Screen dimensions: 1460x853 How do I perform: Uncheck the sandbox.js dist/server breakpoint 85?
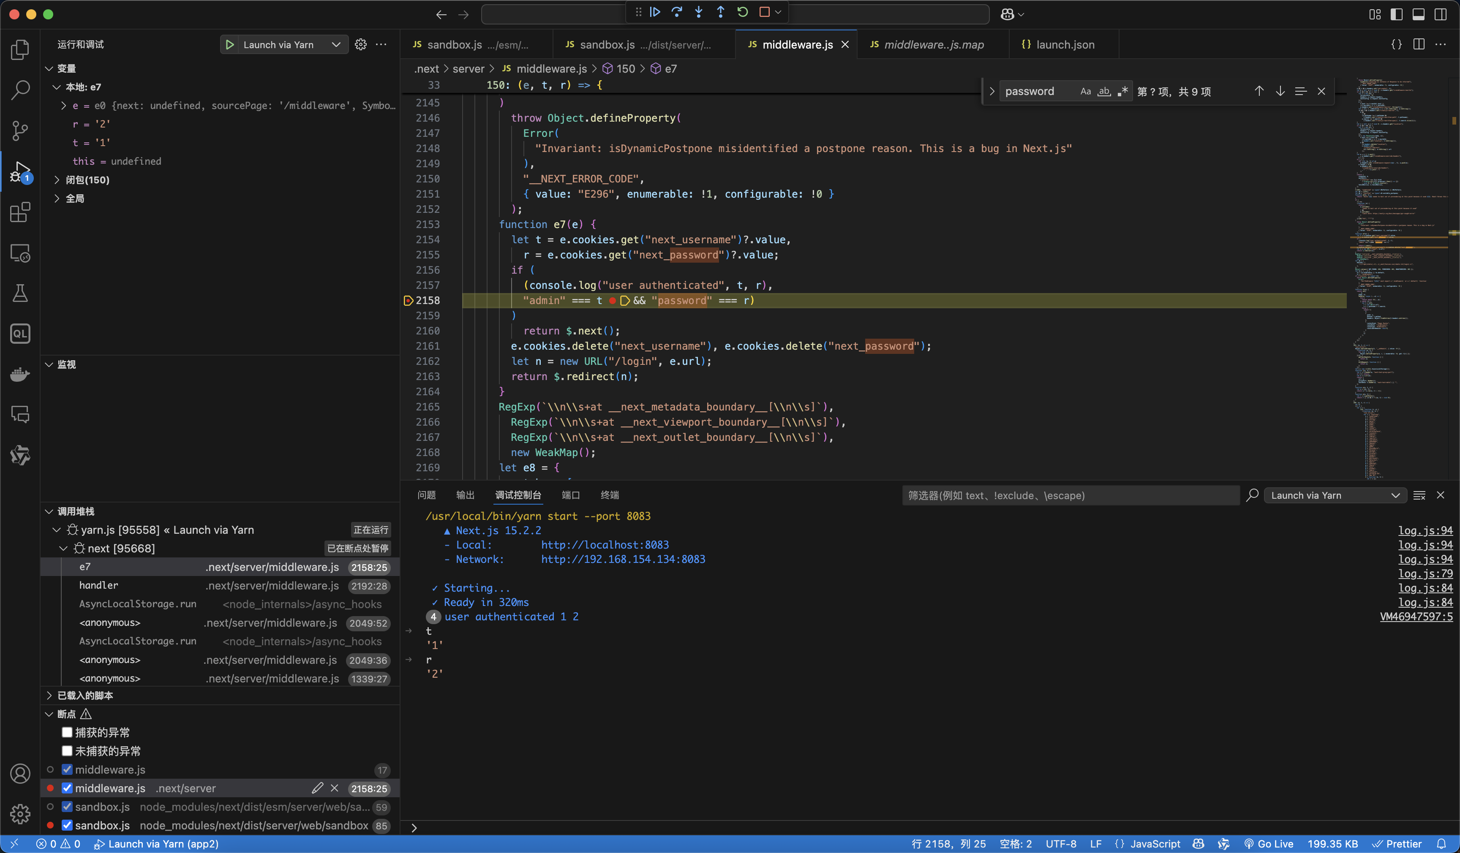point(67,825)
